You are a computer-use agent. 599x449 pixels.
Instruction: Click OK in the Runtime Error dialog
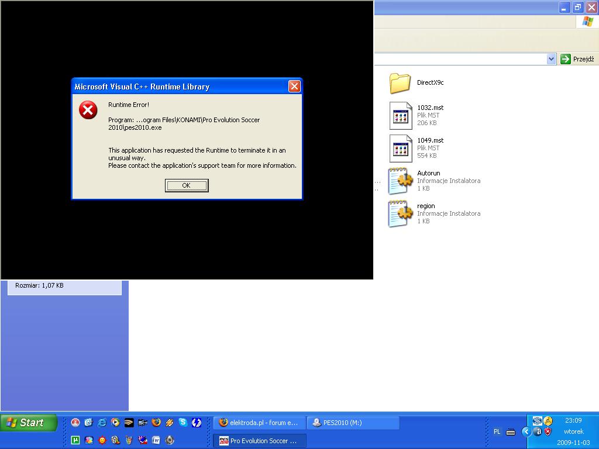click(187, 185)
